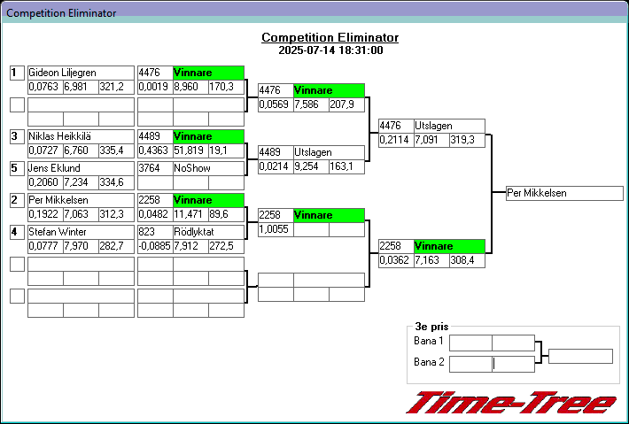Click the 0,2060 reaction cell
This screenshot has width=629, height=424.
45,182
